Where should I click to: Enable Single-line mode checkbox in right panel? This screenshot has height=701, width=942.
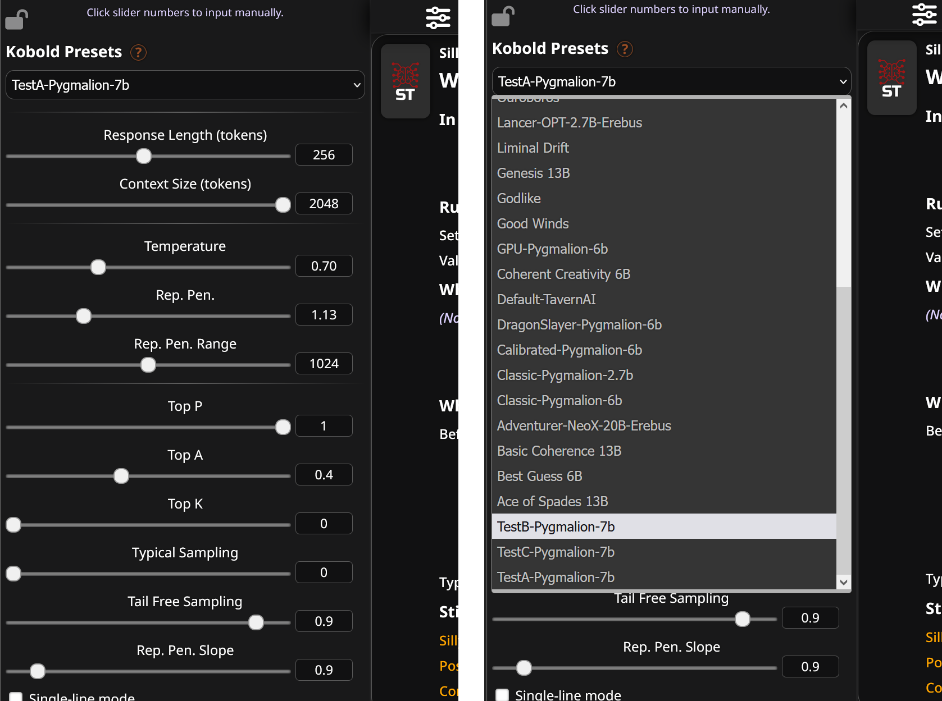click(x=502, y=695)
